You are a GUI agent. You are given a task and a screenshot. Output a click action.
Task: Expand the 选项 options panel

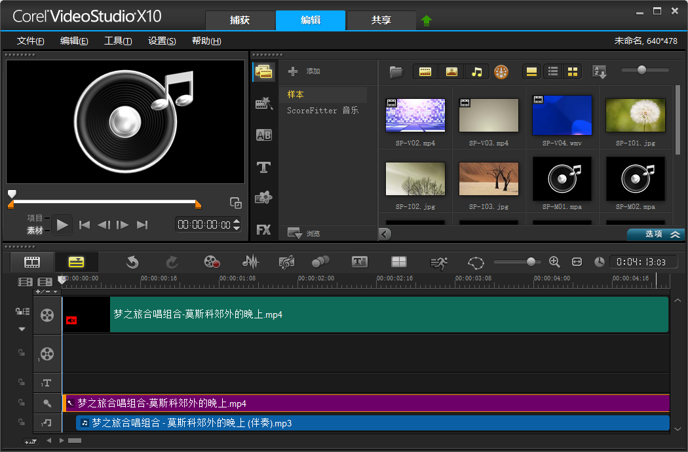coord(656,234)
